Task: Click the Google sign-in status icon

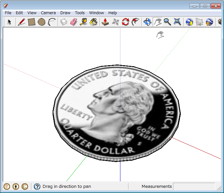Action: (25, 187)
